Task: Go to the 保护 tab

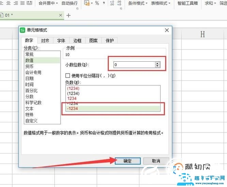Action: 110,41
